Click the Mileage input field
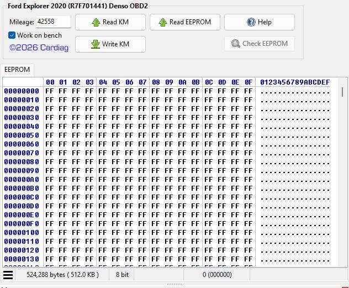Viewport: 349px width, 288px height. pos(53,22)
